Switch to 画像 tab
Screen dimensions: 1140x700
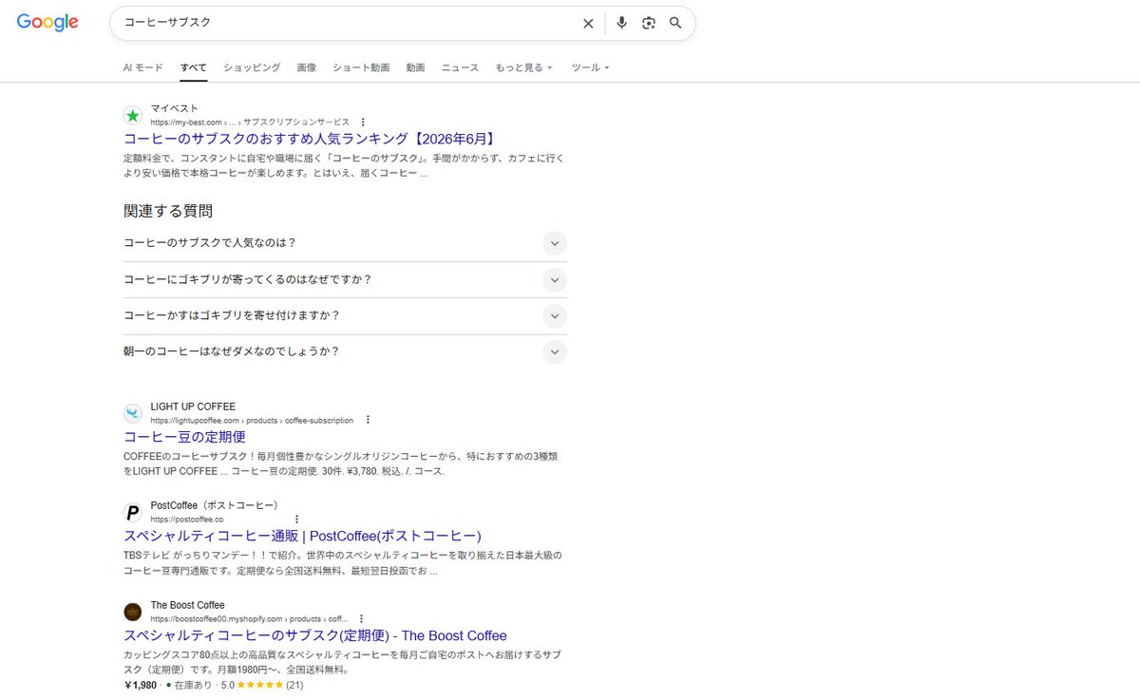pos(307,67)
